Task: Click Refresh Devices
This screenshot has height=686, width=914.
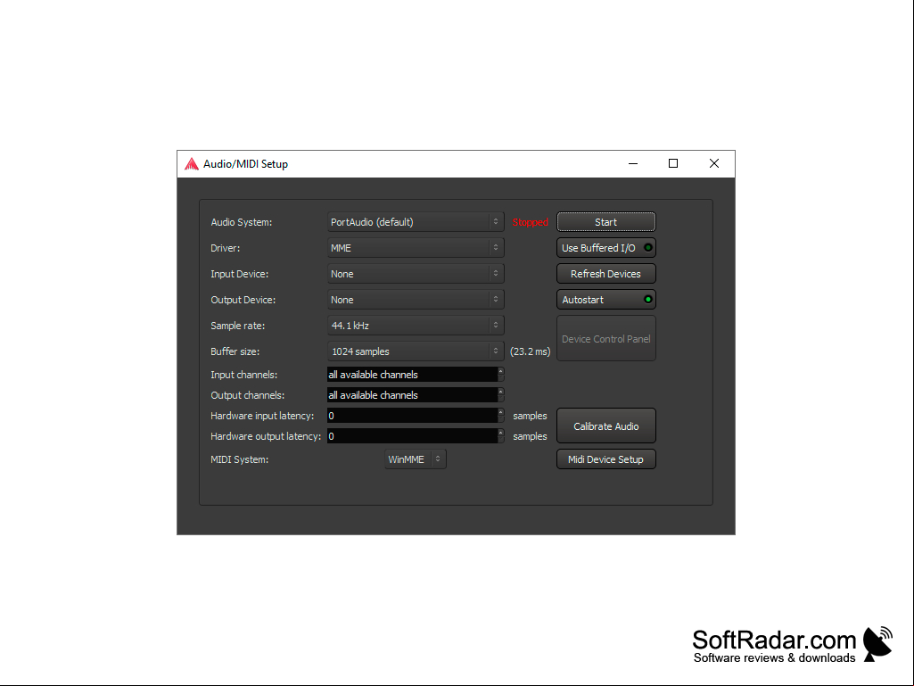Action: click(606, 274)
